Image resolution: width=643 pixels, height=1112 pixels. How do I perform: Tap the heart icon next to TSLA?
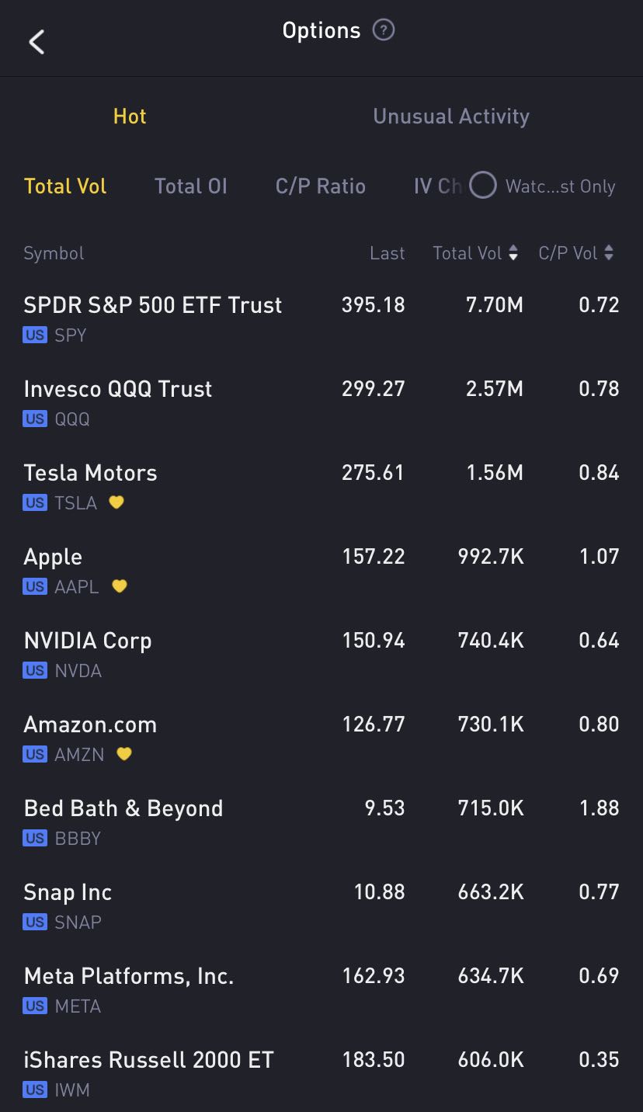tap(116, 502)
